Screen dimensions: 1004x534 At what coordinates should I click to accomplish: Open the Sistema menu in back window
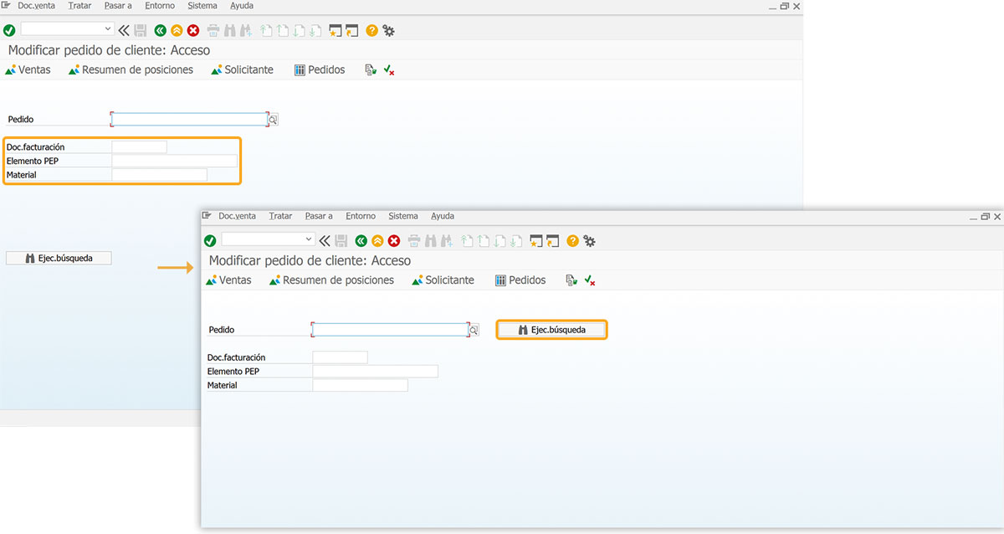coord(202,6)
